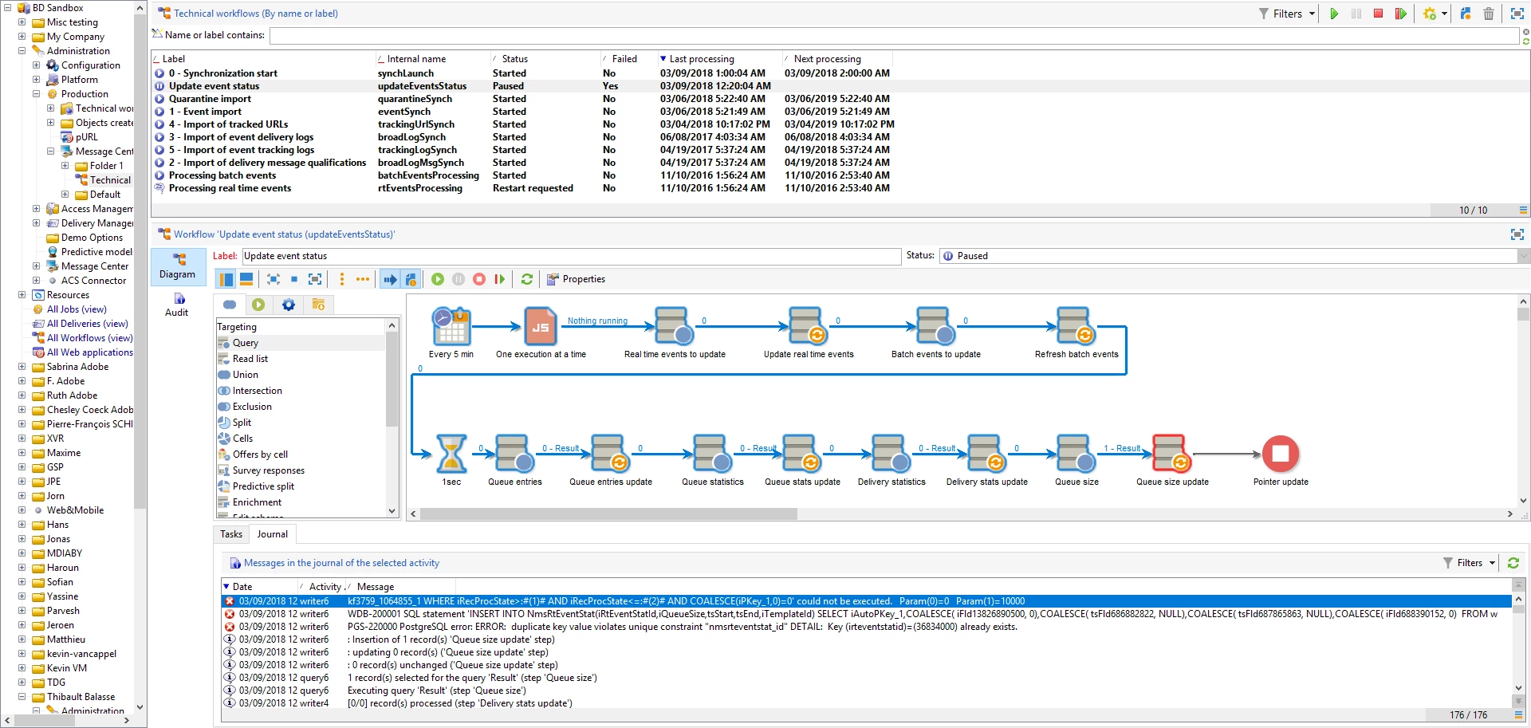Stop the workflow with the red square icon
The image size is (1531, 728).
(x=1378, y=14)
